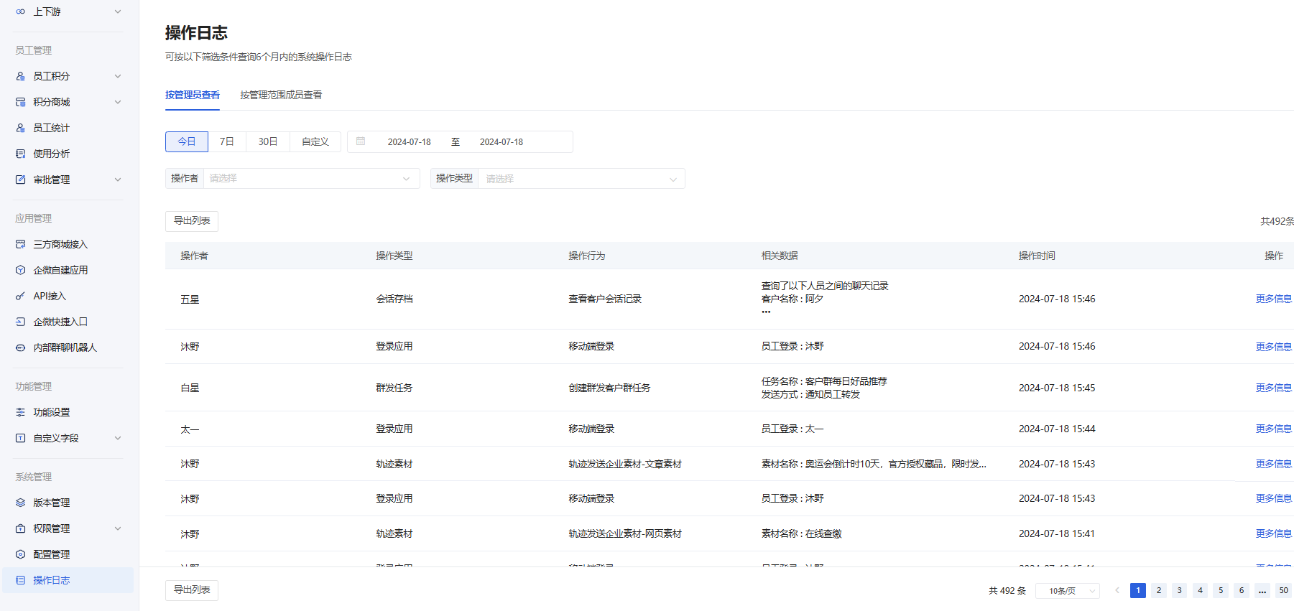
Task: Click the end date field after 至
Action: point(502,142)
